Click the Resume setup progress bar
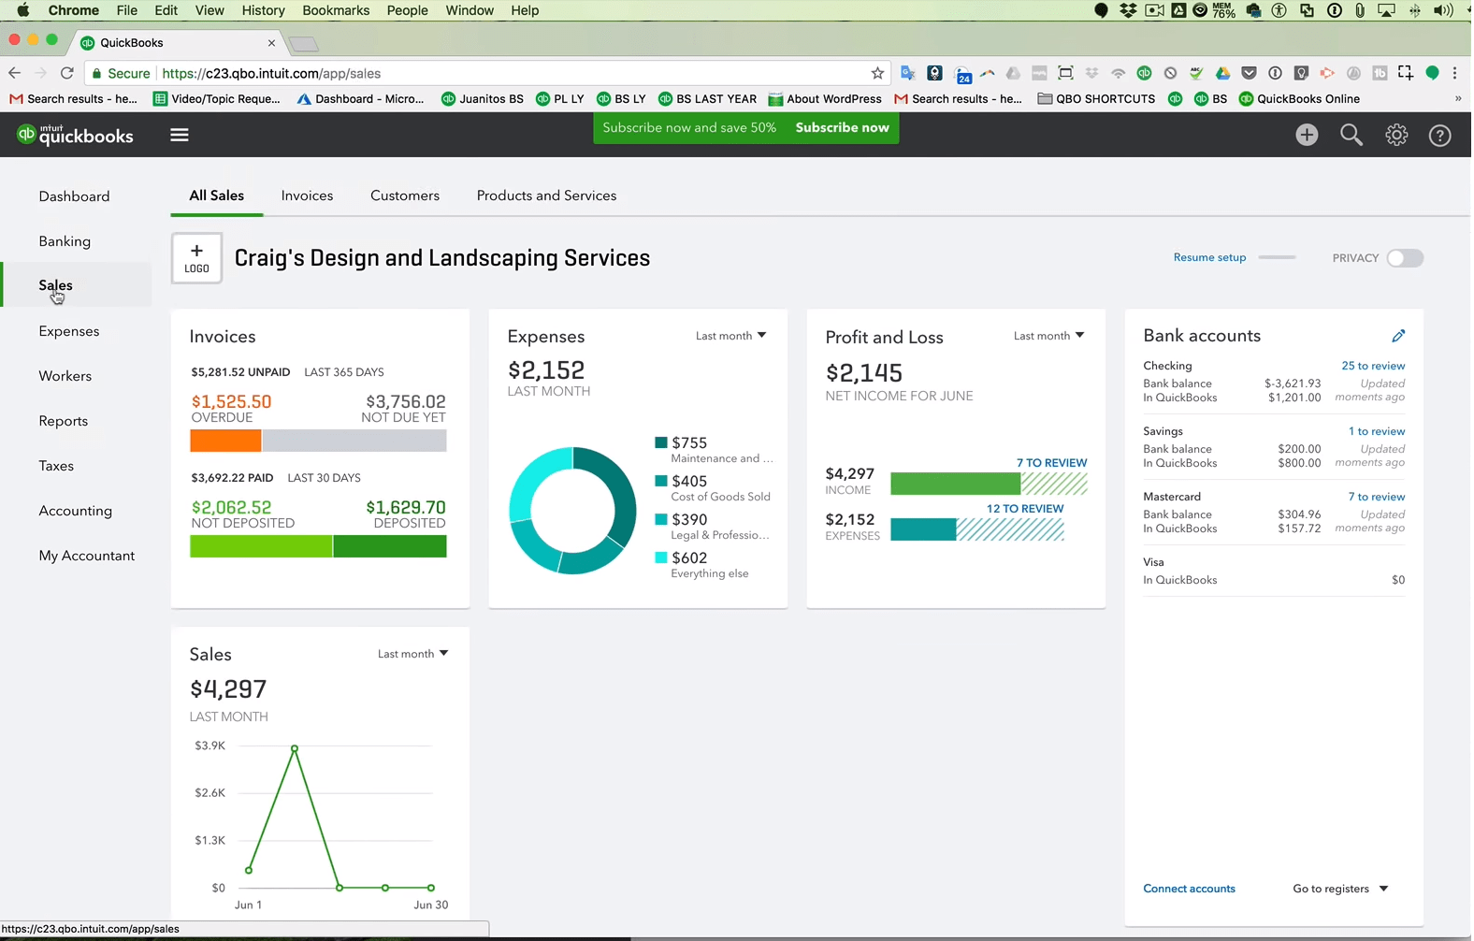The height and width of the screenshot is (941, 1474). click(1277, 257)
